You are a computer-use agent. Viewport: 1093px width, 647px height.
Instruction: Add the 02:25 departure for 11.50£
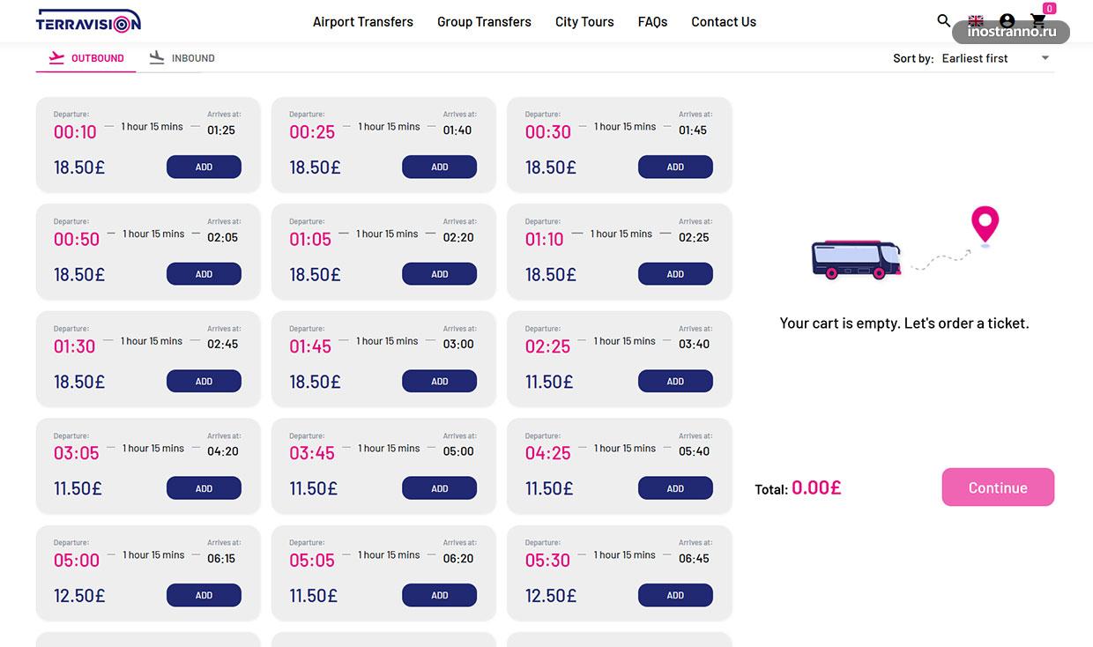tap(675, 382)
